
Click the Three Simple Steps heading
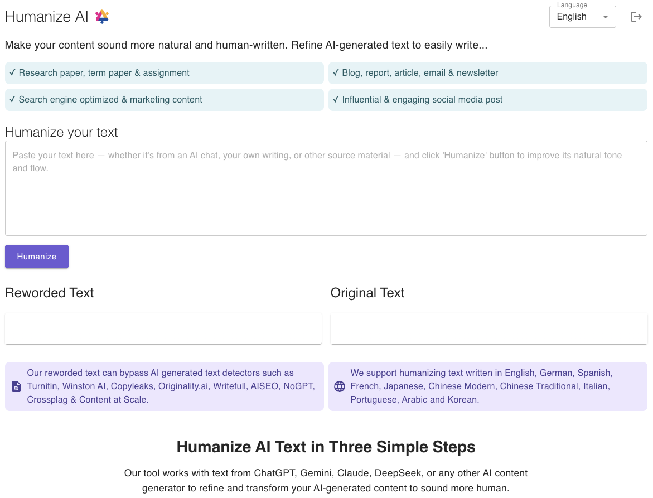[326, 447]
